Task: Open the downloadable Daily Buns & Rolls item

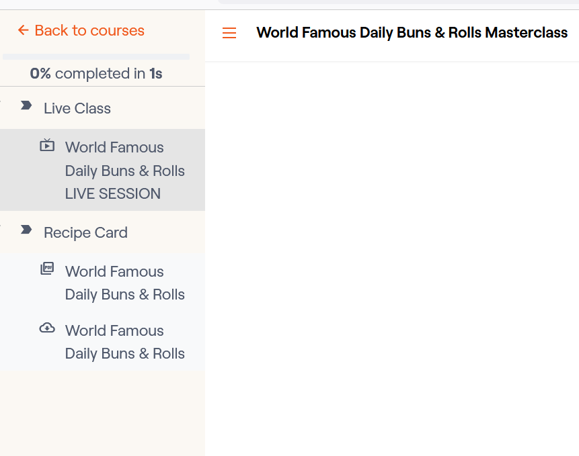Action: point(124,342)
